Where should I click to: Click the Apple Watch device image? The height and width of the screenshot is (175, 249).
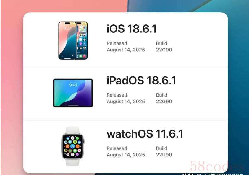point(73,146)
